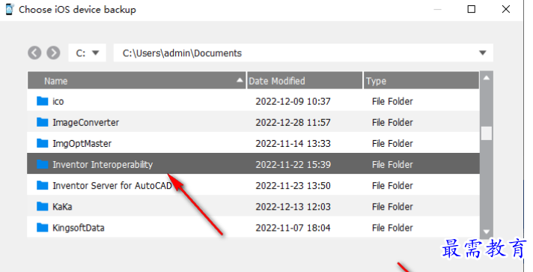Click scrollbar up arrow
Screen dimensions: 533x272
tap(487, 78)
